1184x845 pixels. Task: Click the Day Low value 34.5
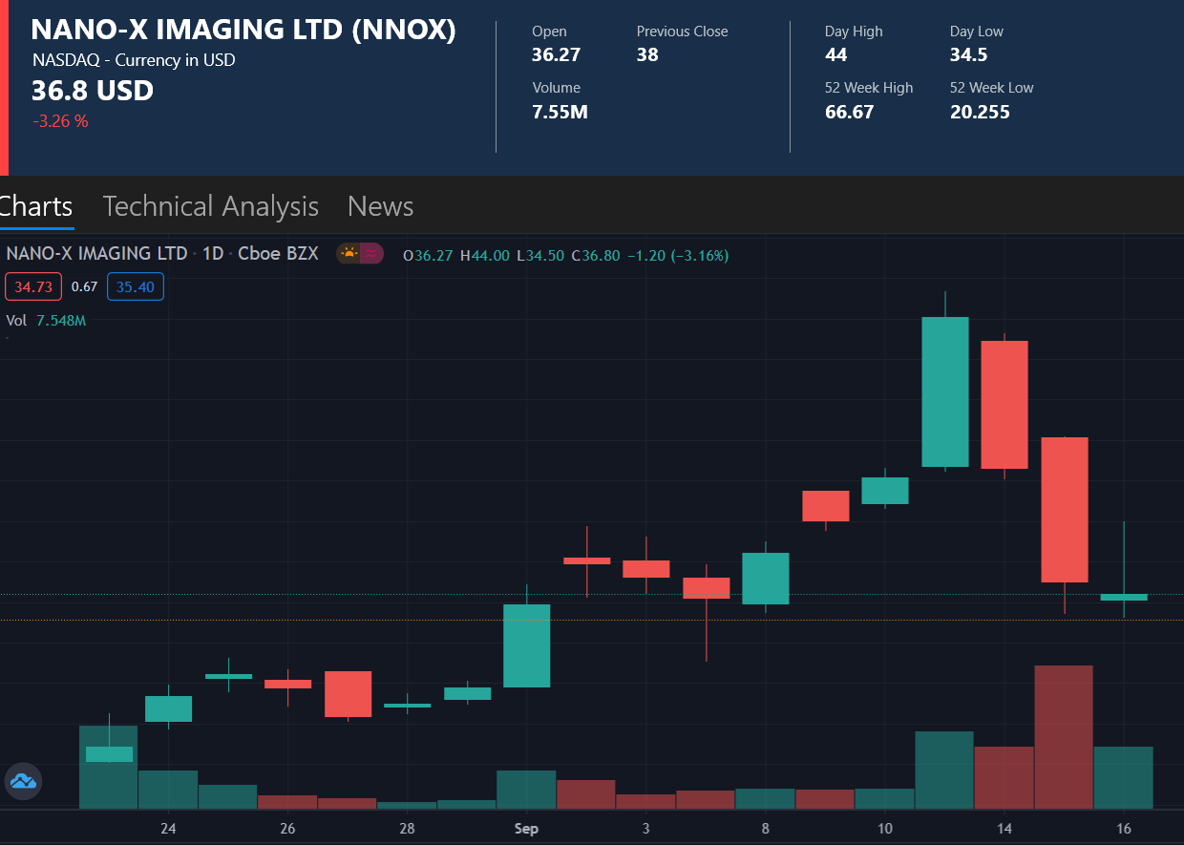click(968, 54)
